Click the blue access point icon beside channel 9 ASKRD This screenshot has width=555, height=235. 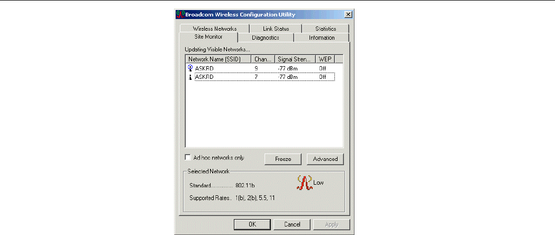pos(190,68)
